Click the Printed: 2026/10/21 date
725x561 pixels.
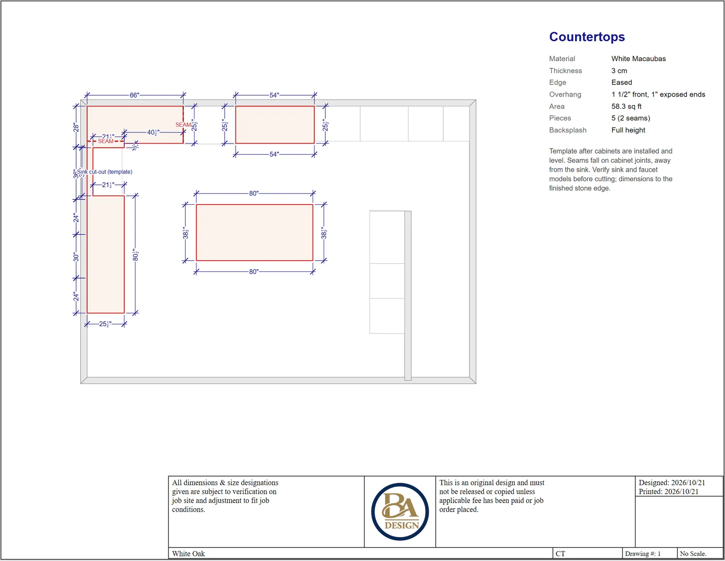click(x=669, y=492)
